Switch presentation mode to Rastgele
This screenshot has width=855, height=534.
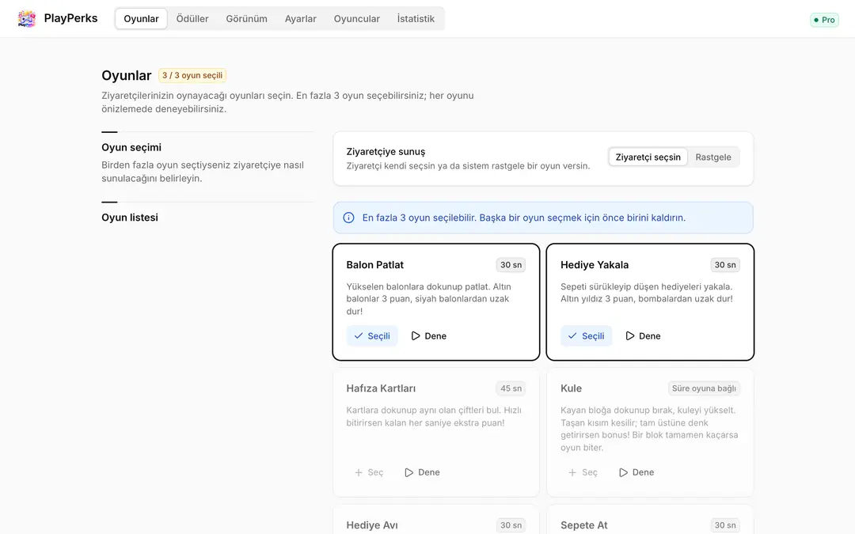713,157
